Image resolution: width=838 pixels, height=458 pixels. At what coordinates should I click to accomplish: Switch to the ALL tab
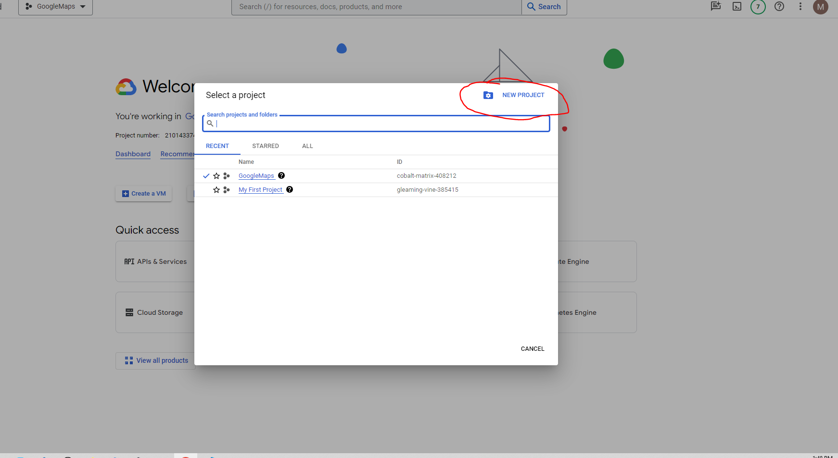(x=307, y=146)
